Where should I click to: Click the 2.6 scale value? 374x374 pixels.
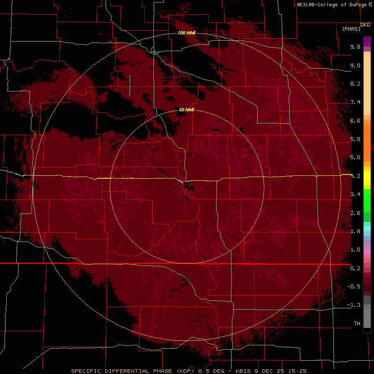point(355,213)
